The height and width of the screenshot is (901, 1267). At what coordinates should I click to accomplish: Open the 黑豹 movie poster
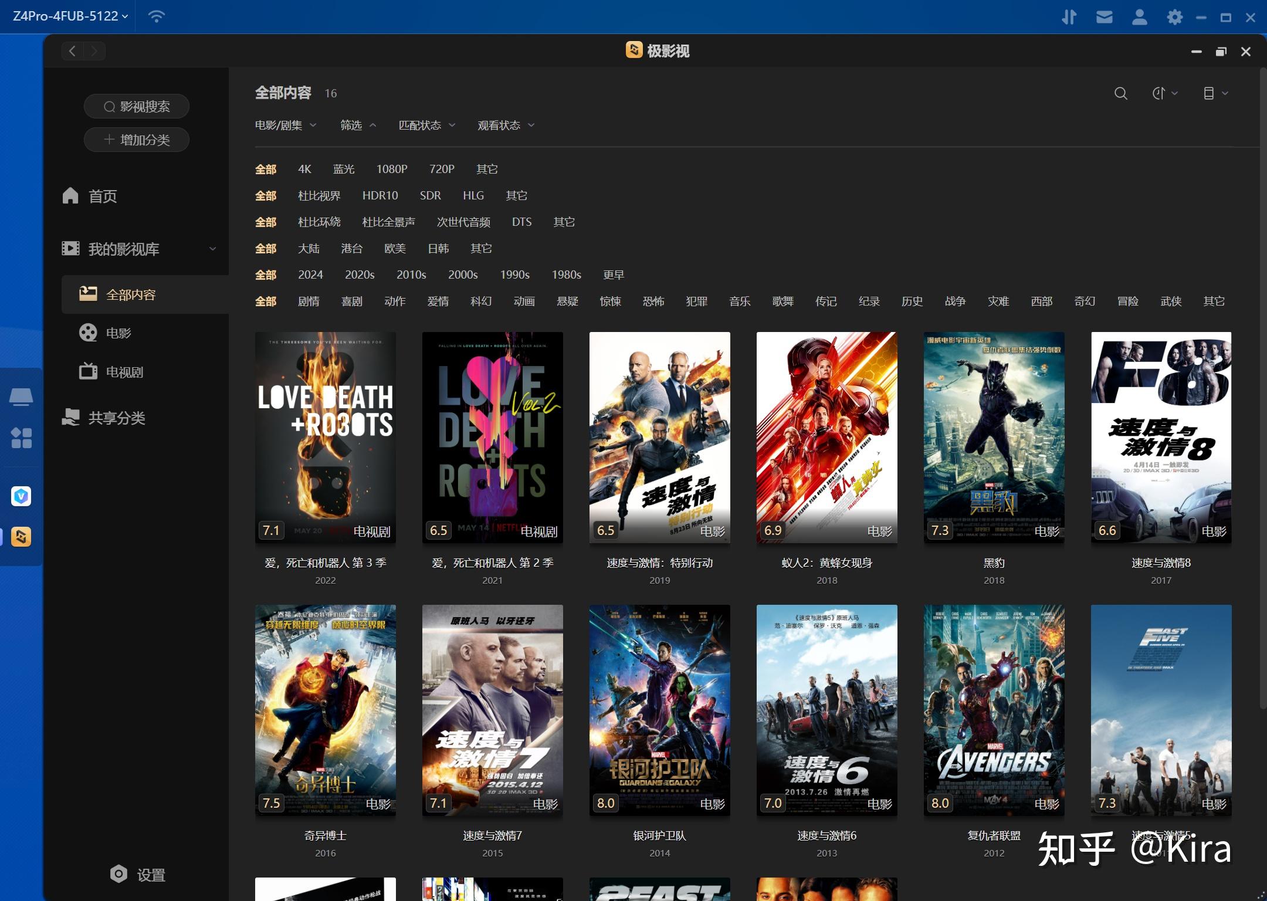(x=994, y=438)
